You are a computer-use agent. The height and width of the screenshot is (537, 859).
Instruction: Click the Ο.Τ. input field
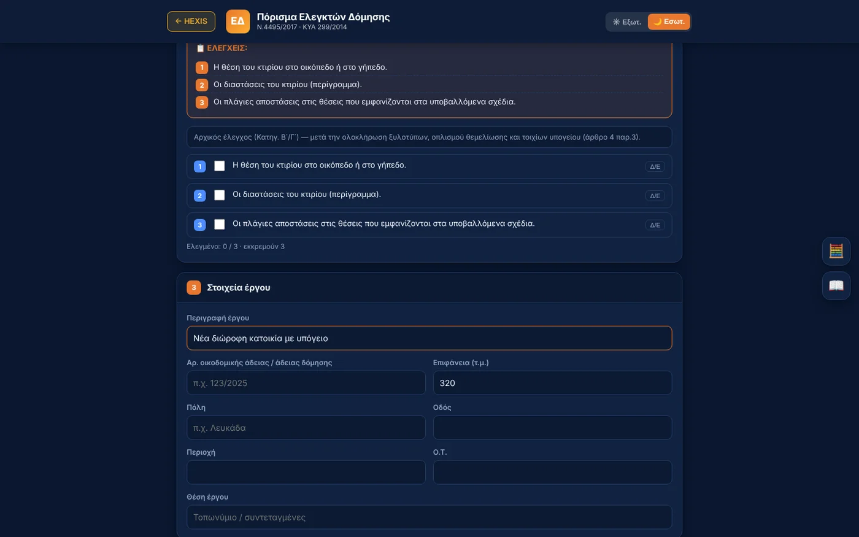point(553,473)
